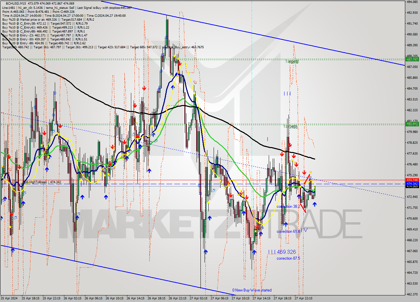Screen dimensions: 420x302
Task: Click the 491.745 price axis label
Action: coord(412,24)
